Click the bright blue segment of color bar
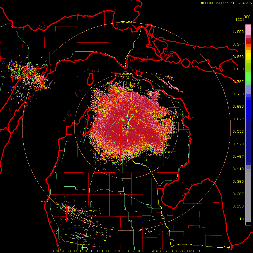The image size is (253, 253). (248, 109)
